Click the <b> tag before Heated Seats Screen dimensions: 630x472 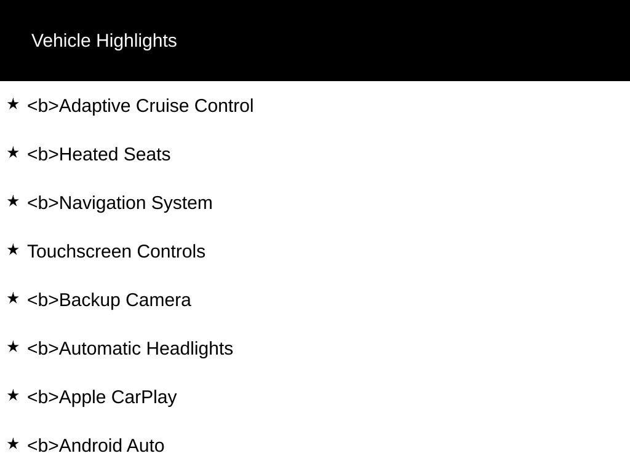(x=43, y=154)
